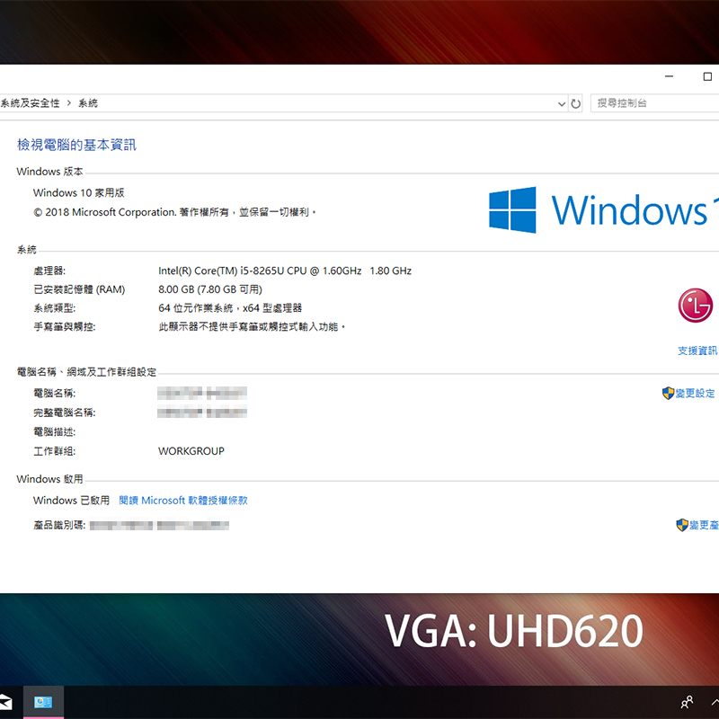Screen dimensions: 719x719
Task: Click the LG logo
Action: pos(696,306)
